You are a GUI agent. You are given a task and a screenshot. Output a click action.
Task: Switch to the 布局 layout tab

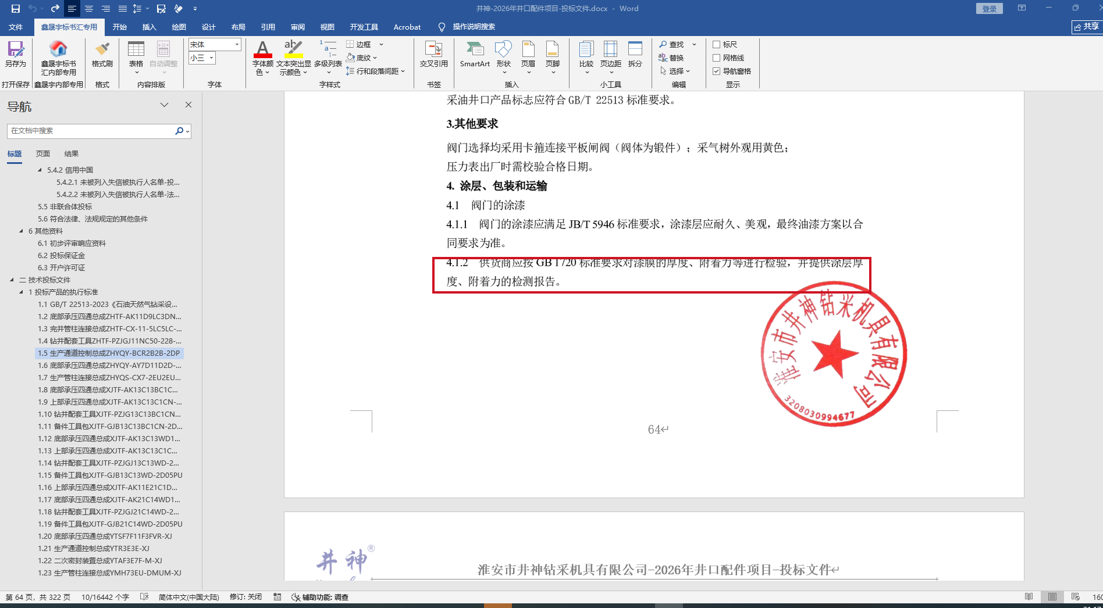coord(239,27)
